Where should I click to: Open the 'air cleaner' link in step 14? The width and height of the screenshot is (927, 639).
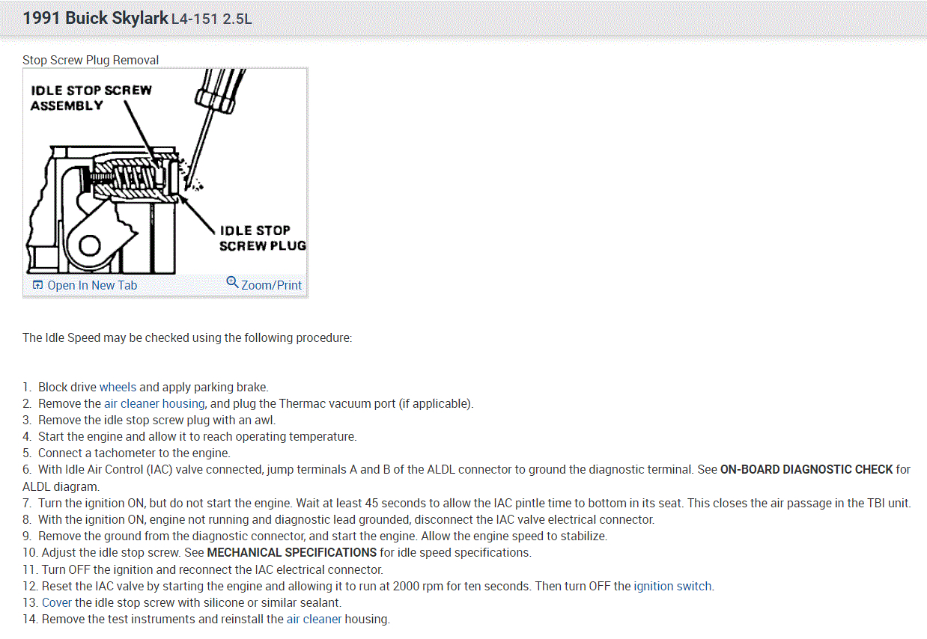click(x=314, y=619)
